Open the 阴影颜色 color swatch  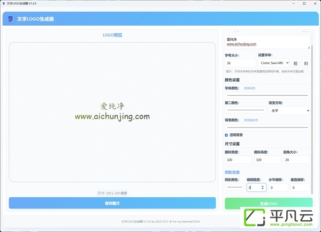[235, 187]
